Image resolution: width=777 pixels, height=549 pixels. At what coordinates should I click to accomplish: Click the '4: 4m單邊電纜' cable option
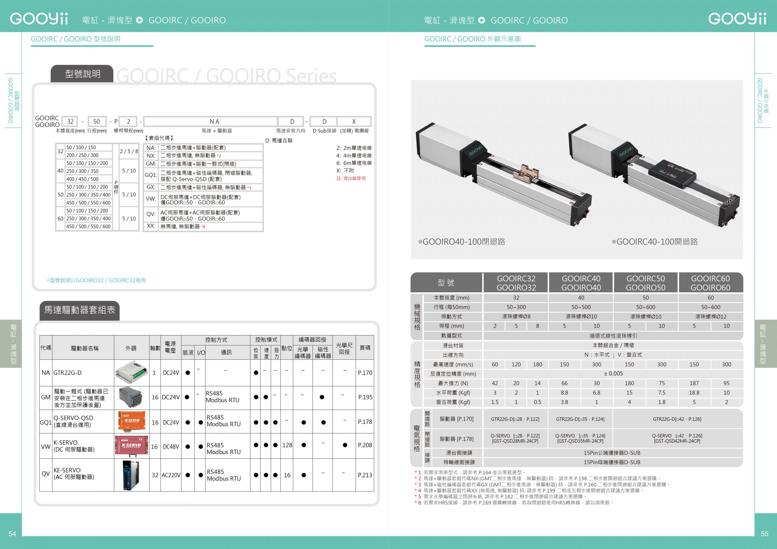coord(354,156)
